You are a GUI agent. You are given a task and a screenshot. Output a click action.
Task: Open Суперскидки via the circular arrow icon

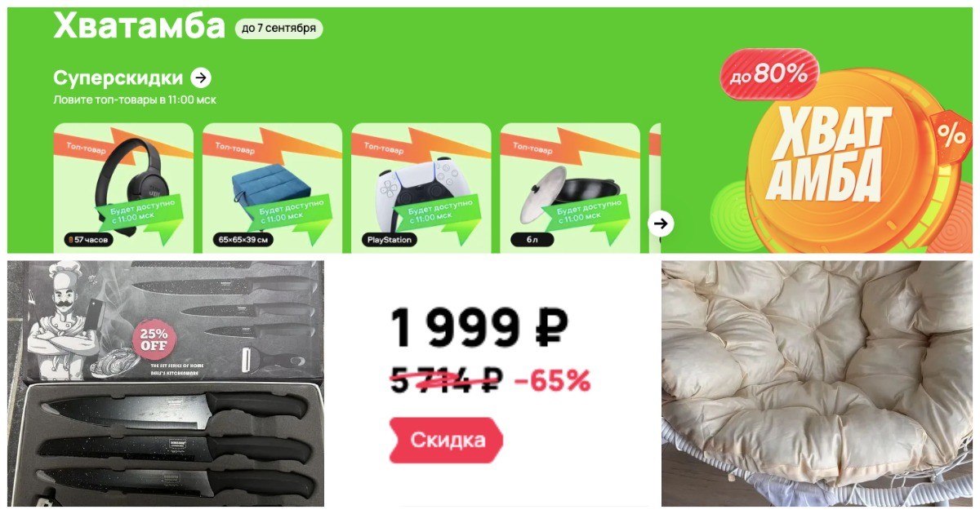coord(201,78)
